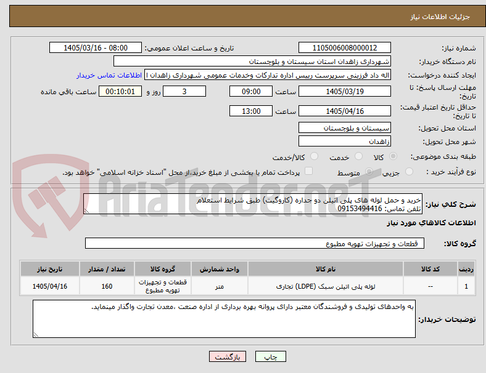
Task: Click the row number cell 1
Action: click(466, 286)
